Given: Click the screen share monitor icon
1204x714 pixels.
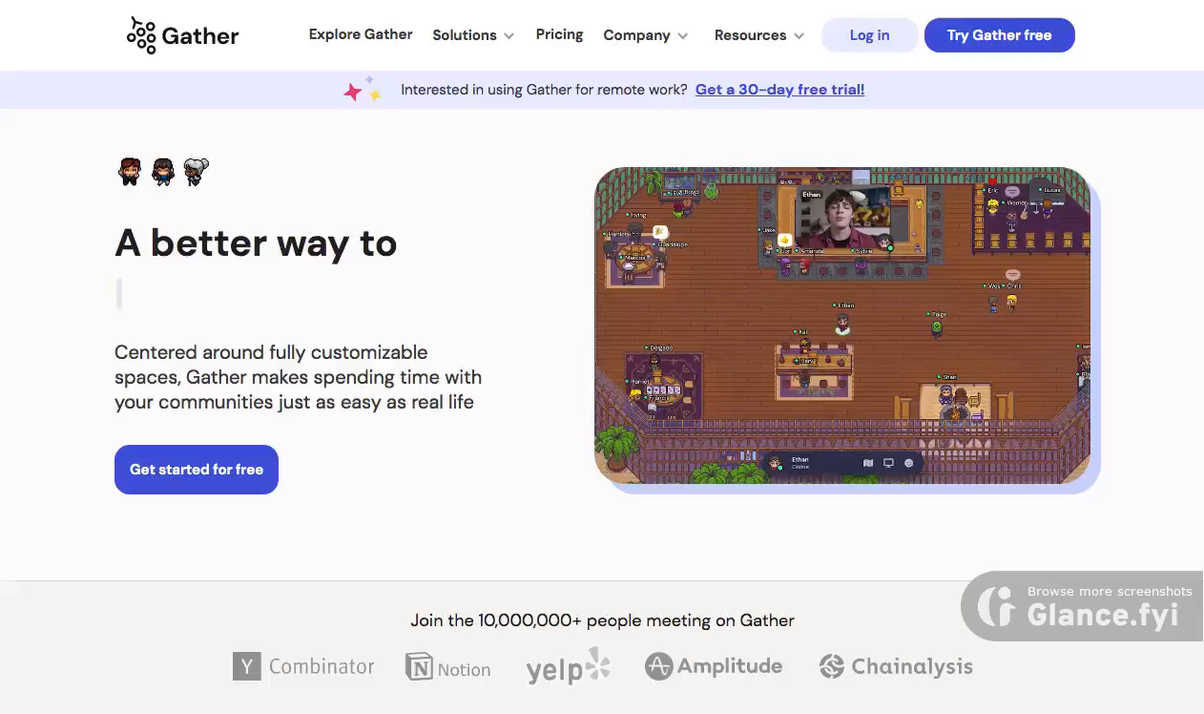Looking at the screenshot, I should coord(888,463).
